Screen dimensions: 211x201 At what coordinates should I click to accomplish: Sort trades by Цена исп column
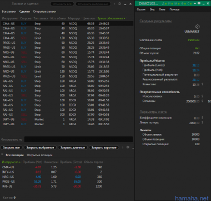point(89,18)
